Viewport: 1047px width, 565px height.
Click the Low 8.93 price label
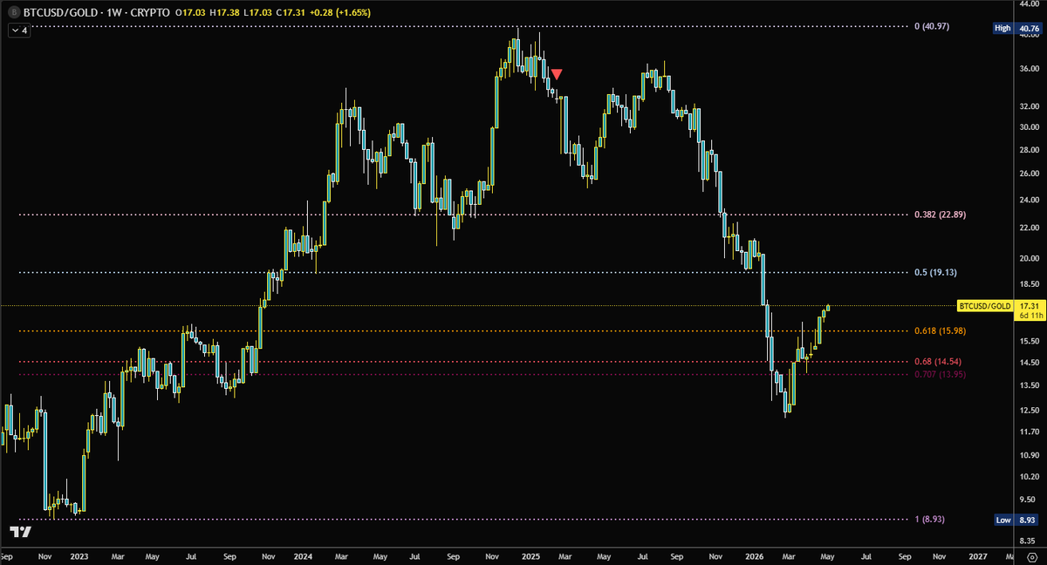tap(1018, 520)
